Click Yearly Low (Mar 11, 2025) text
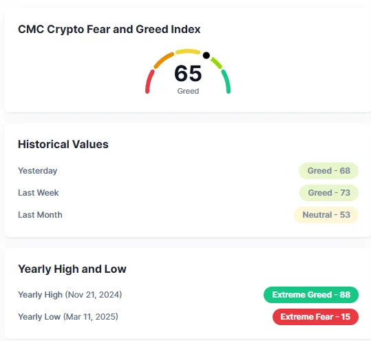Viewport: 371px width, 341px height. coord(68,317)
